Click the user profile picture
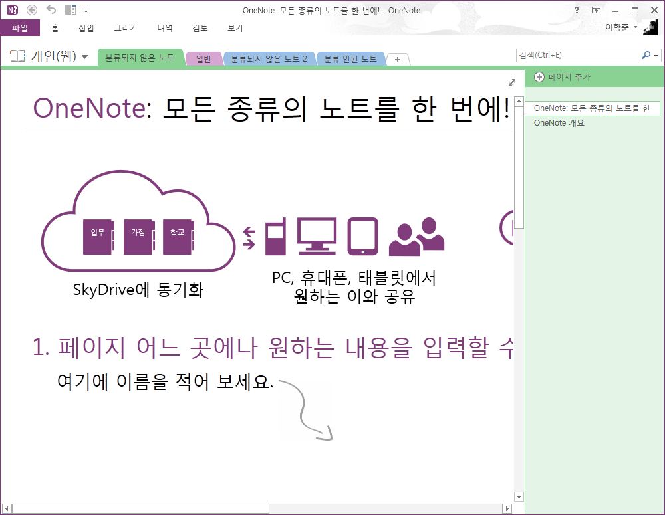Screen dimensions: 665x515 pos(650,27)
